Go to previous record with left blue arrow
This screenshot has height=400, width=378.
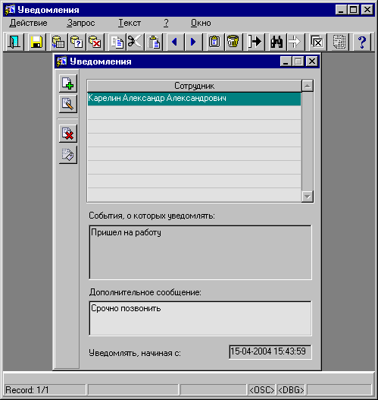[175, 42]
